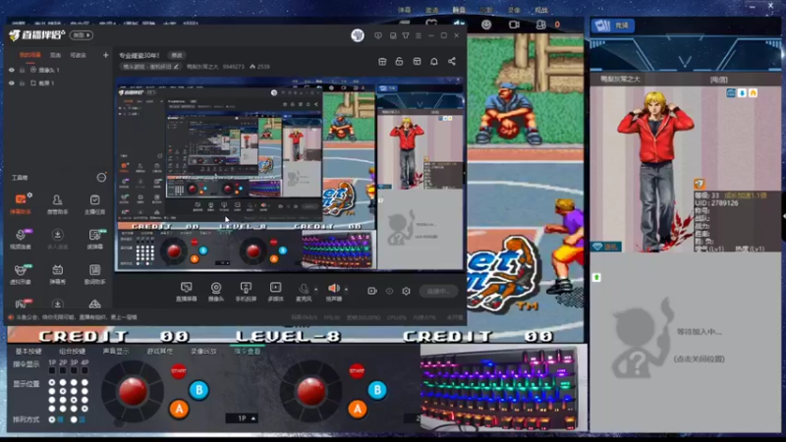Open the hamburger menu in the title bar
The image size is (786, 442).
419,35
